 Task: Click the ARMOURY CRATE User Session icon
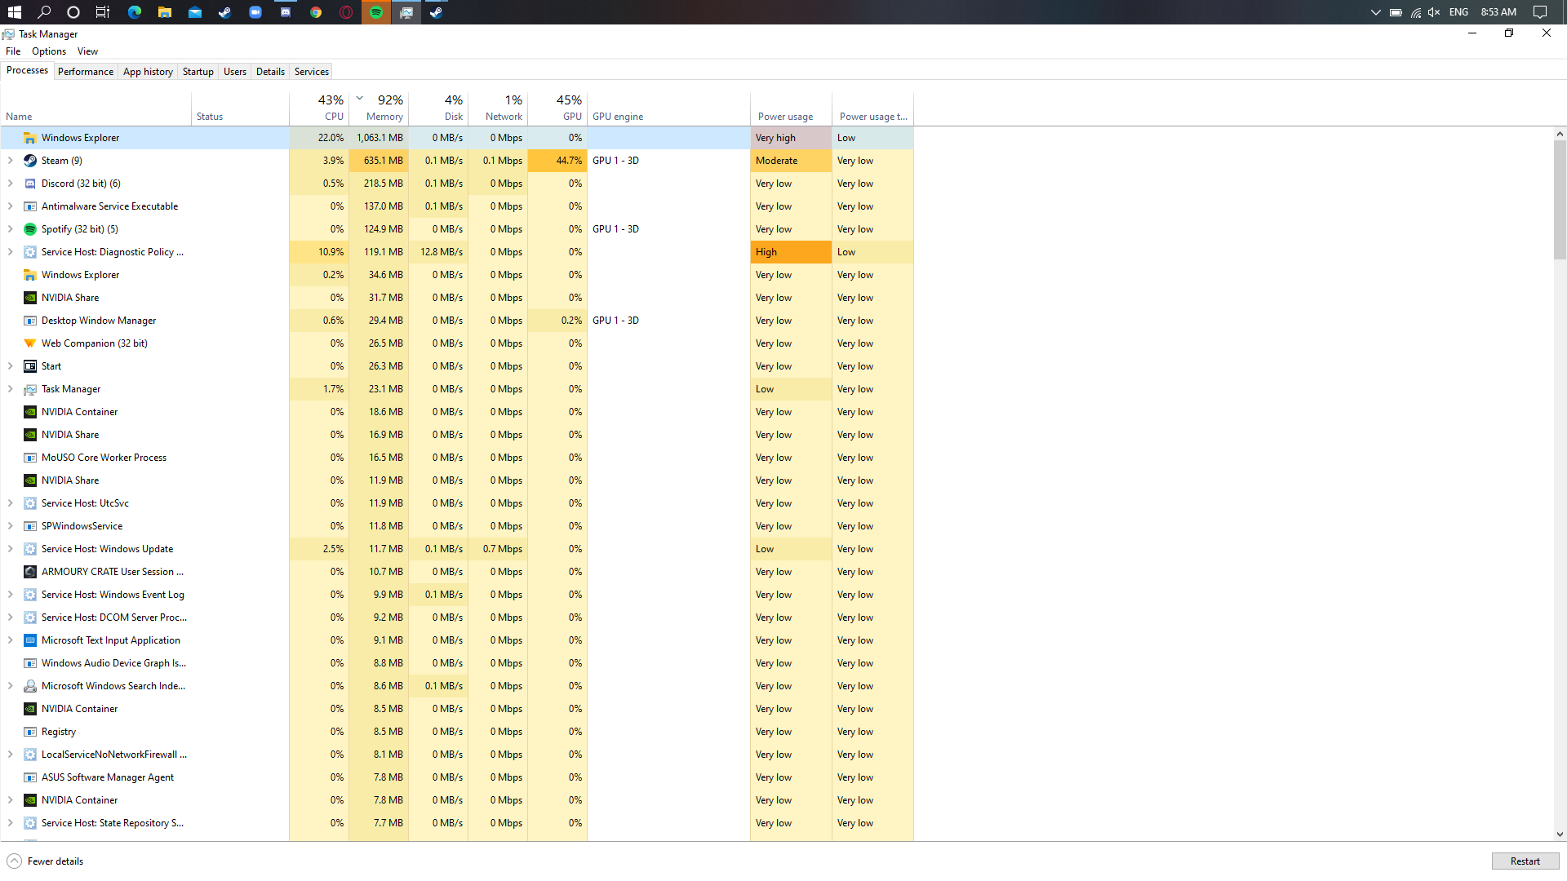coord(30,572)
